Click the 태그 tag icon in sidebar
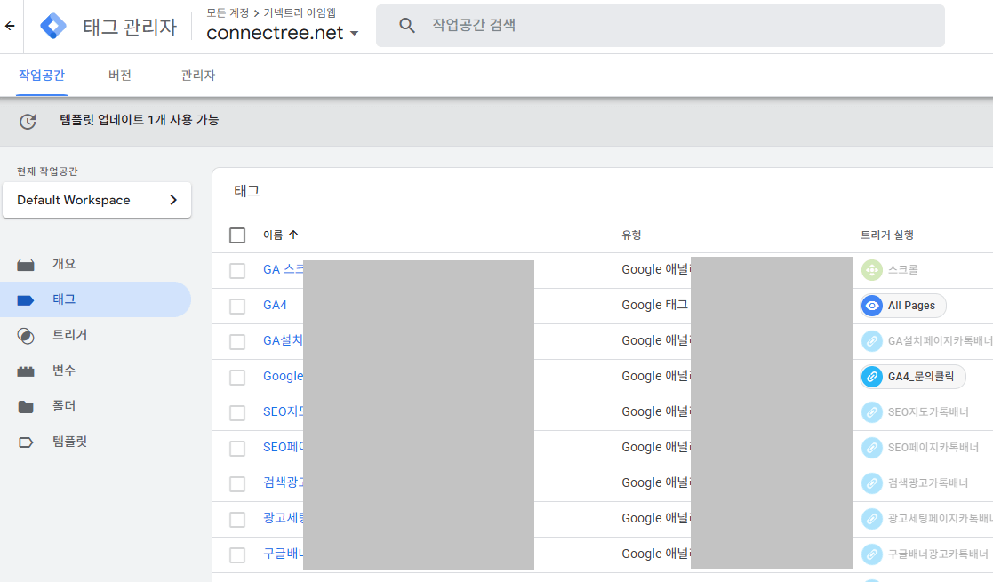Viewport: 993px width, 582px height. 26,299
